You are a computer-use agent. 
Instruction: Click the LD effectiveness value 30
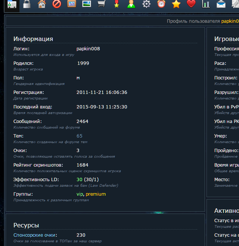(x=79, y=180)
